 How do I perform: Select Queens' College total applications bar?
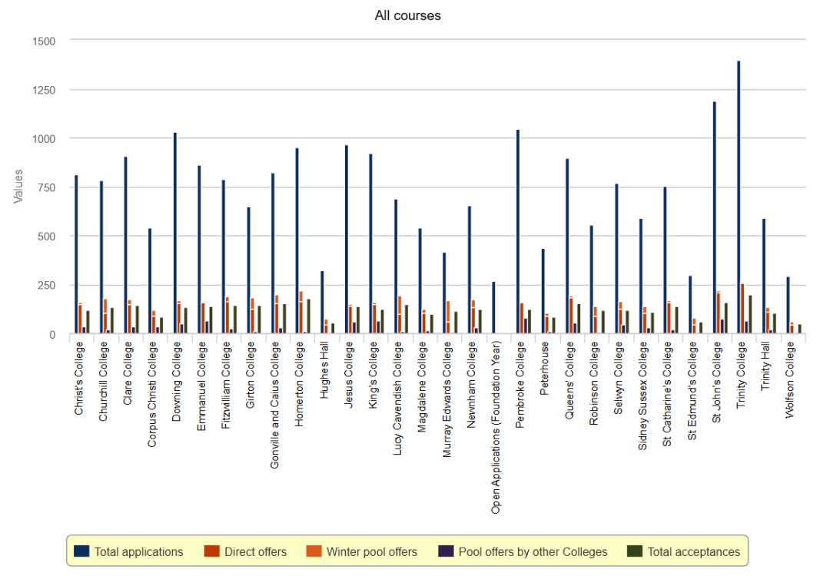567,246
